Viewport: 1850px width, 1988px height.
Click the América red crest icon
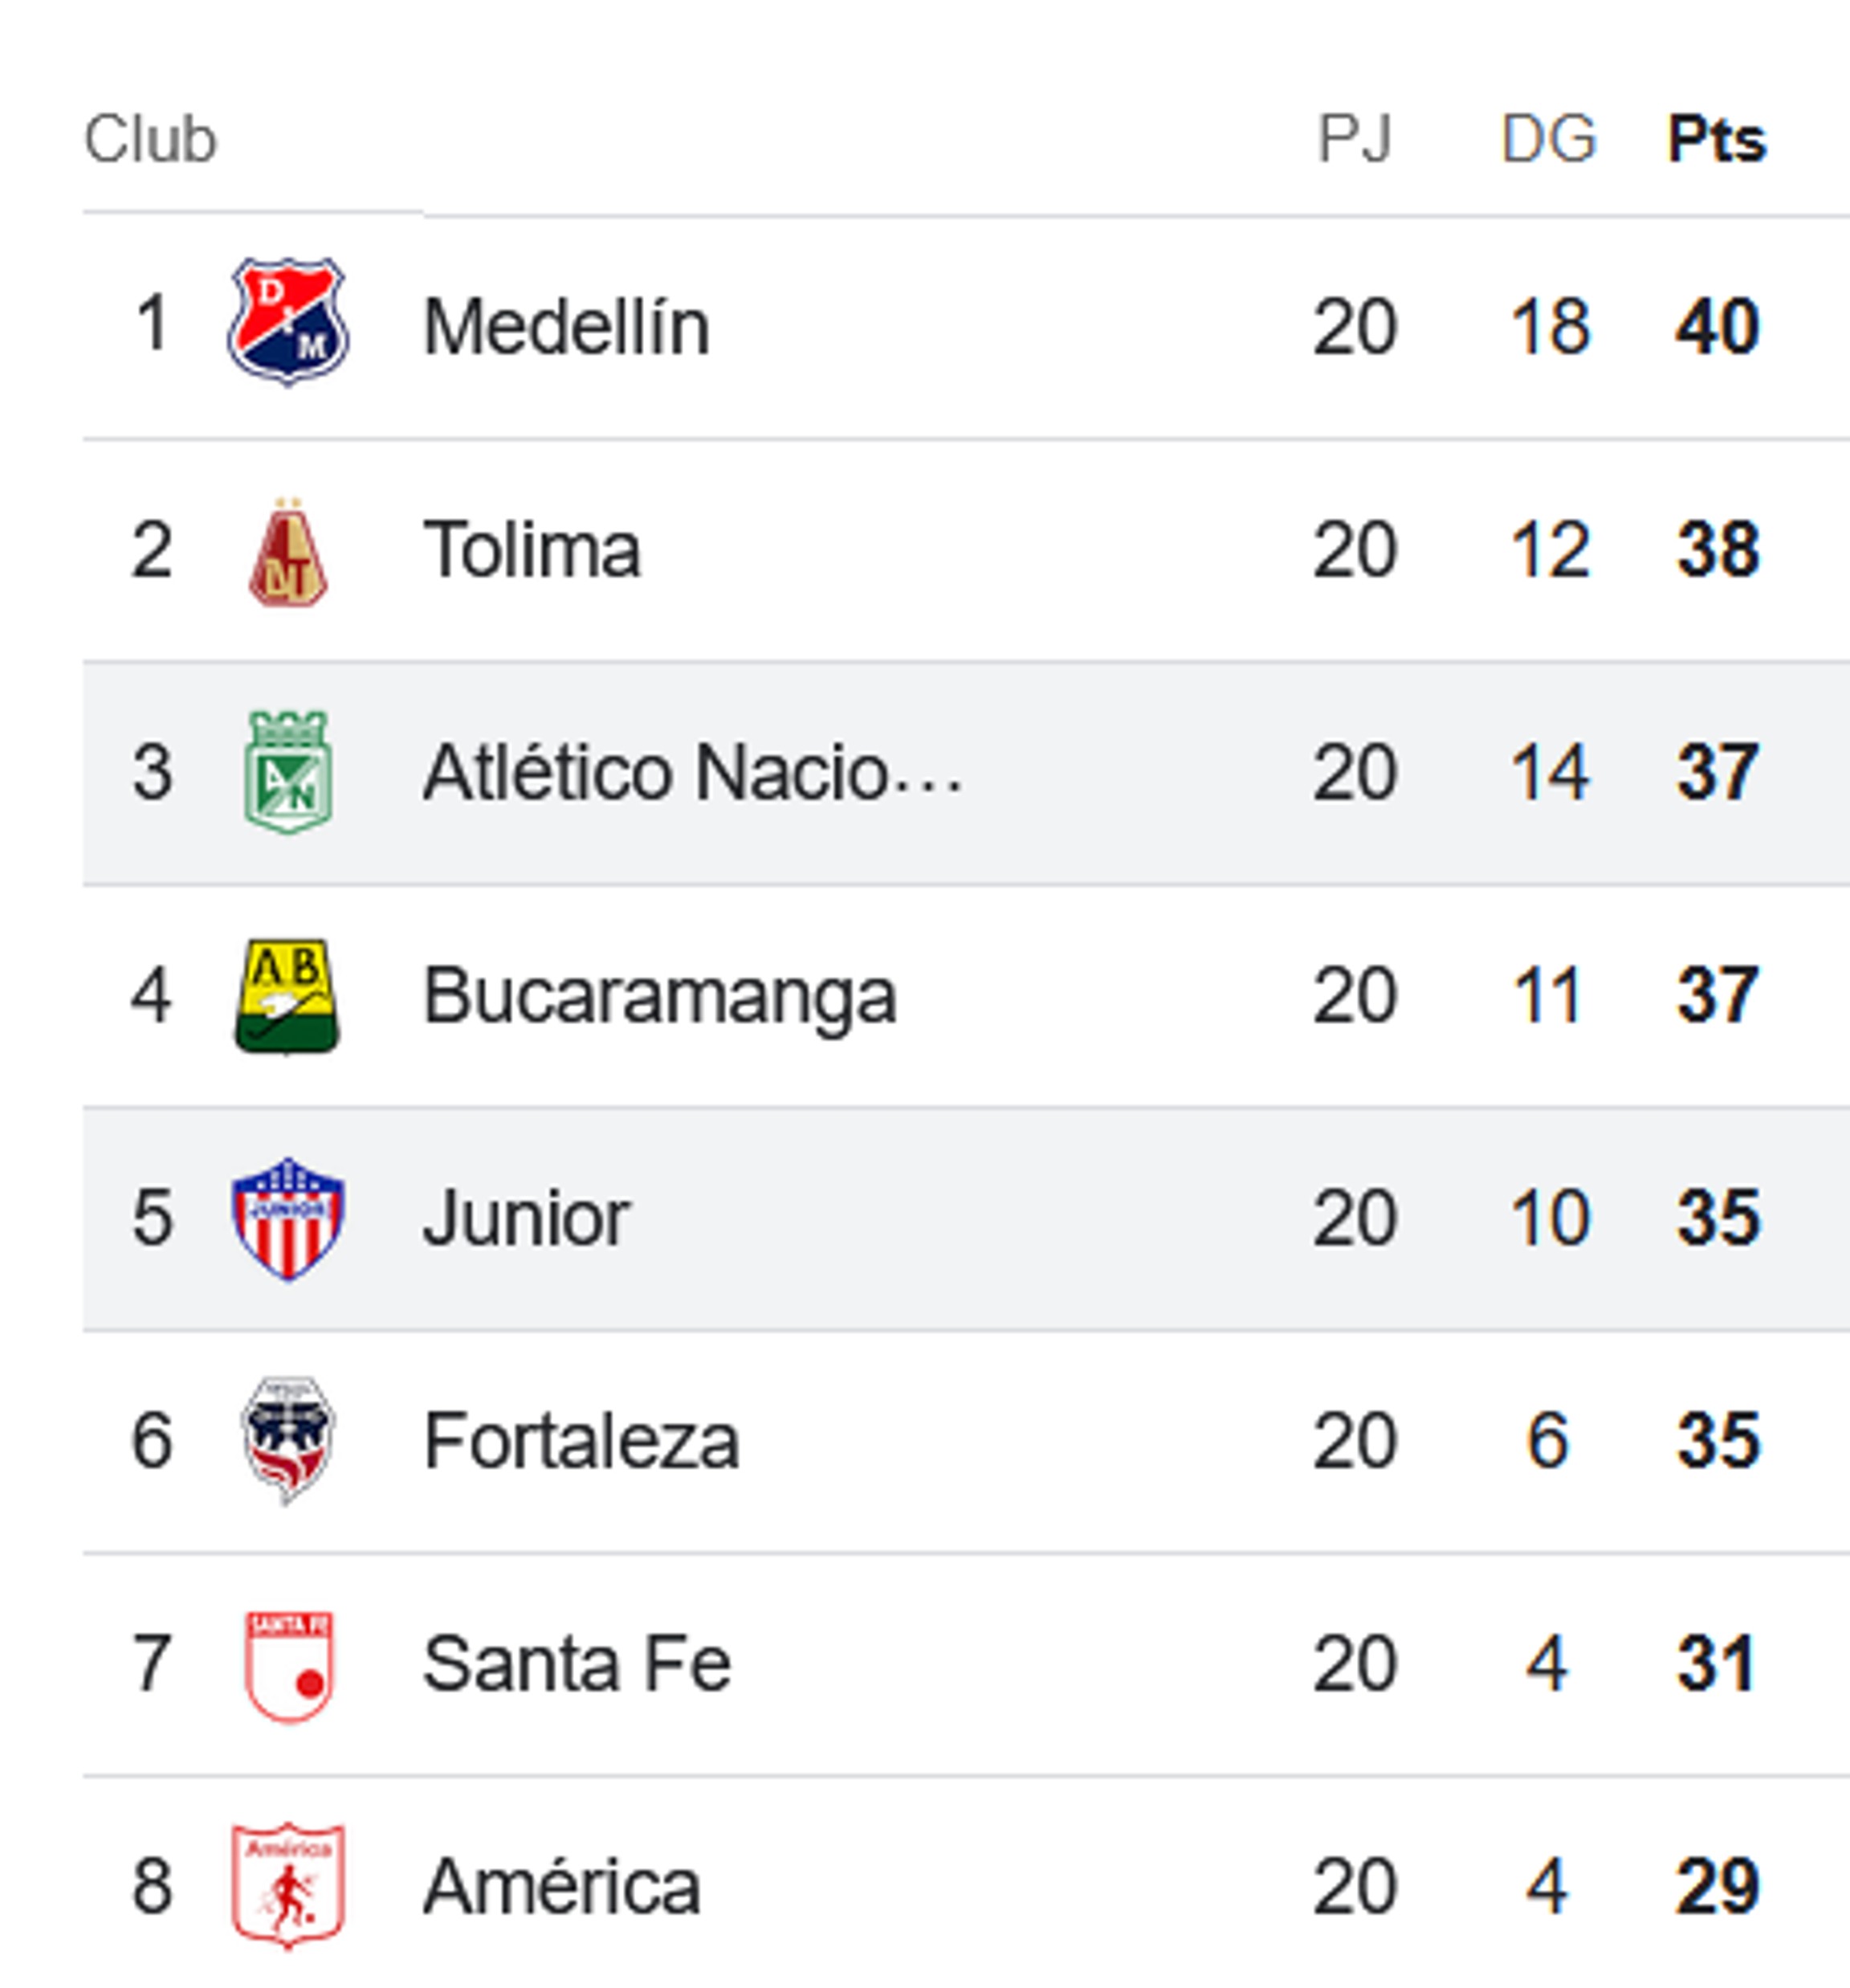(x=287, y=1885)
